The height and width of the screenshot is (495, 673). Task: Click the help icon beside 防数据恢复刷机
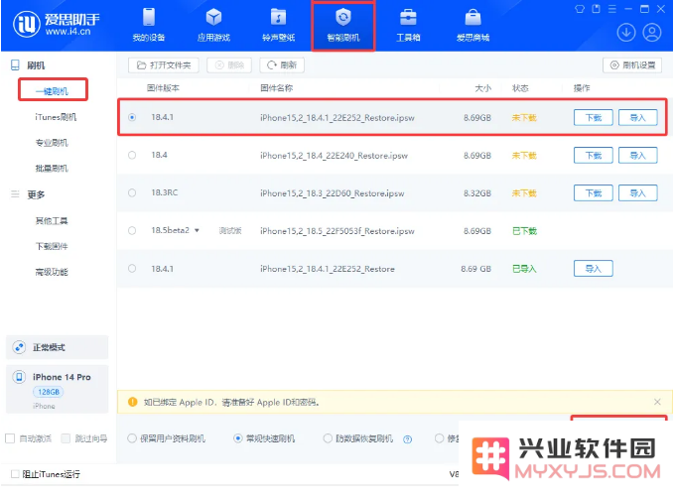(408, 437)
